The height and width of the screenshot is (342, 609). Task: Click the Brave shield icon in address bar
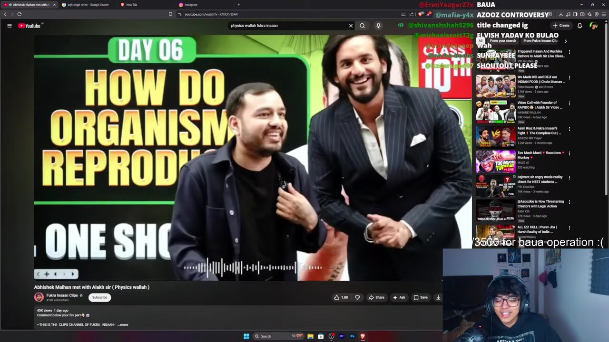point(421,14)
